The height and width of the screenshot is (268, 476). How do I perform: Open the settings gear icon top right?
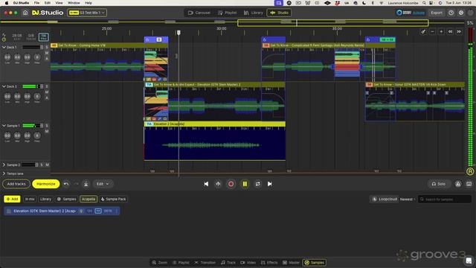(461, 13)
